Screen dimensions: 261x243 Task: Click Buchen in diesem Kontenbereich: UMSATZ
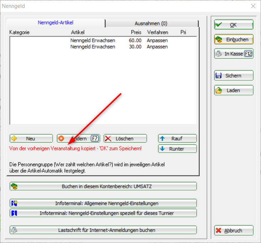click(103, 186)
